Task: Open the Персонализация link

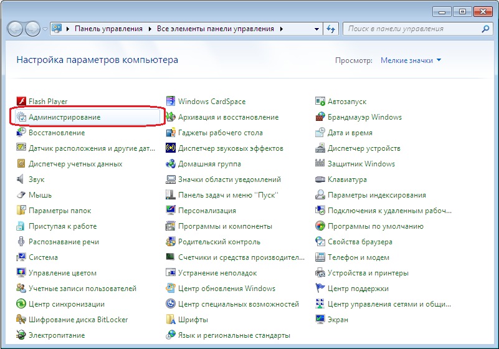Action: [x=207, y=211]
